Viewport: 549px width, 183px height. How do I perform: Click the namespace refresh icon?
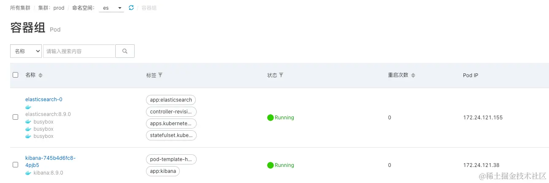pos(131,8)
